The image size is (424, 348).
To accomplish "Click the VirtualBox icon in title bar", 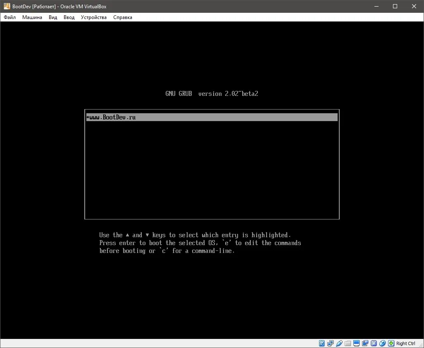I will pos(7,6).
